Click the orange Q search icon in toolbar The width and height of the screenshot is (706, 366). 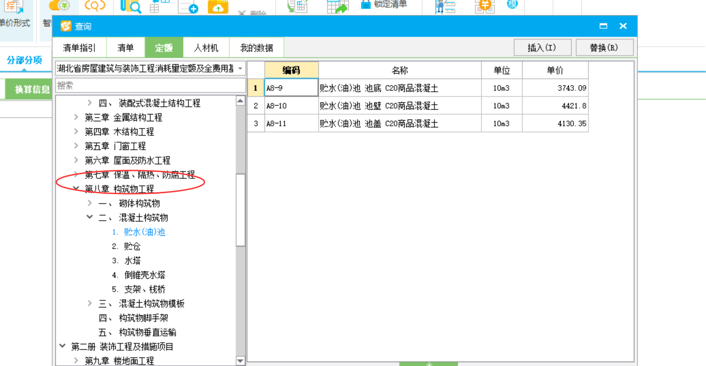tap(95, 5)
